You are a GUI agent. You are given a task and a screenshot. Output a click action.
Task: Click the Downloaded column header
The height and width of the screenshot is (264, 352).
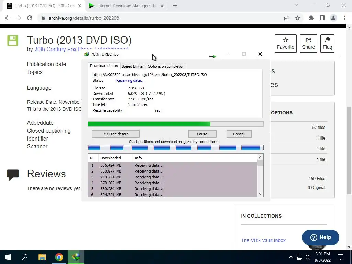(115, 158)
